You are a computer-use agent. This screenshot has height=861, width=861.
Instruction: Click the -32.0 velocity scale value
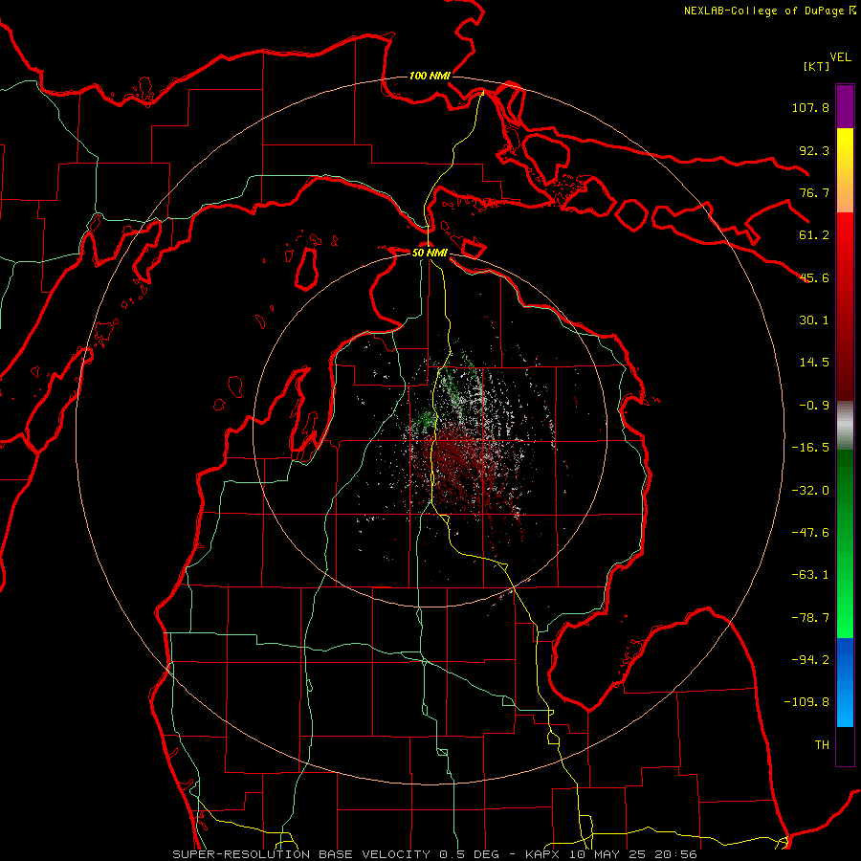tap(810, 491)
